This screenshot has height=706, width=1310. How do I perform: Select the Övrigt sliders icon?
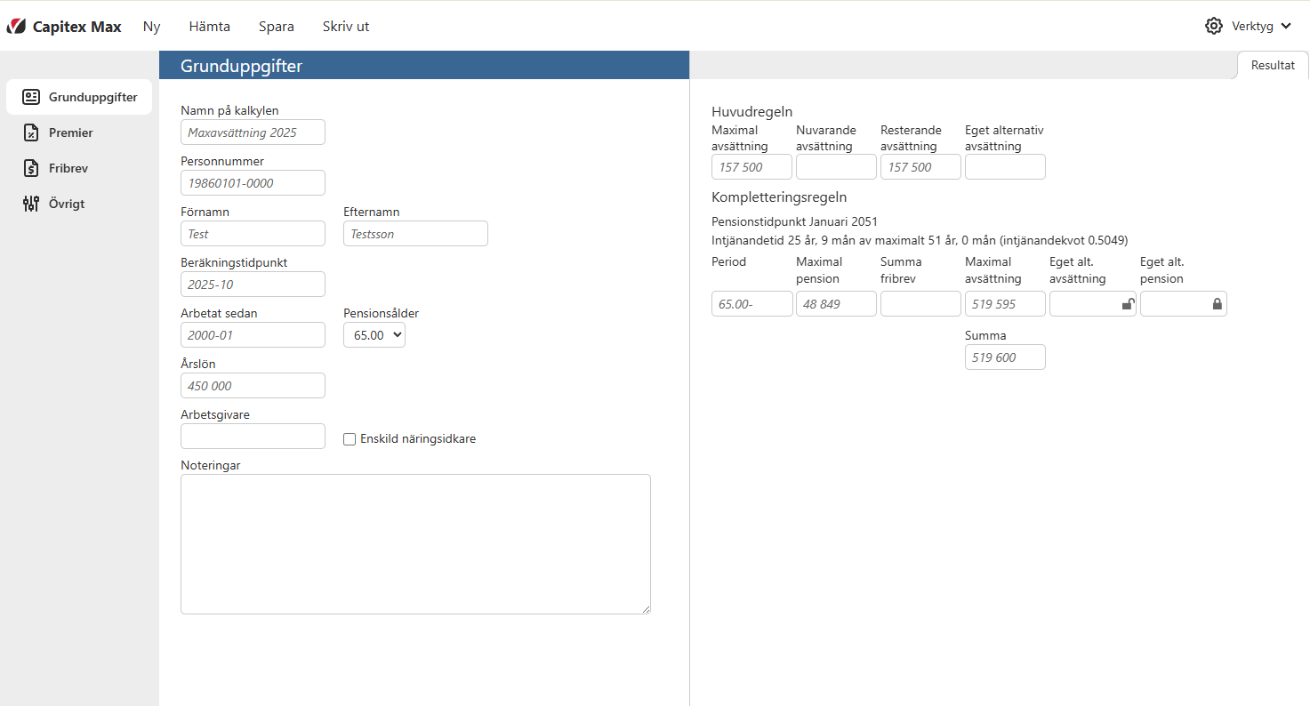(31, 204)
